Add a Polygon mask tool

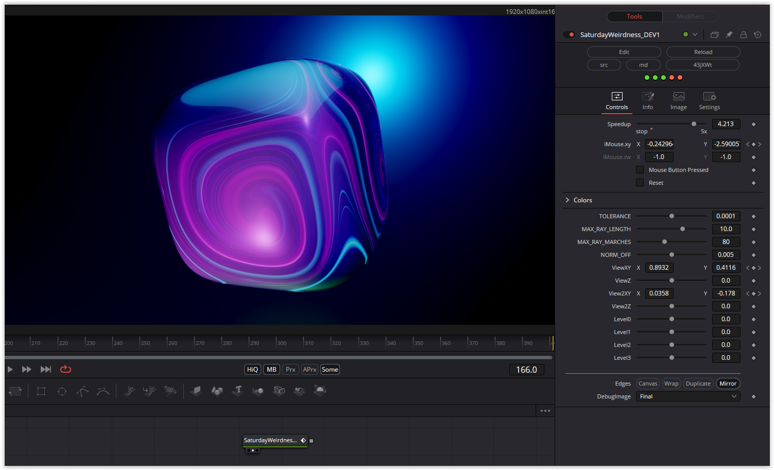(82, 391)
